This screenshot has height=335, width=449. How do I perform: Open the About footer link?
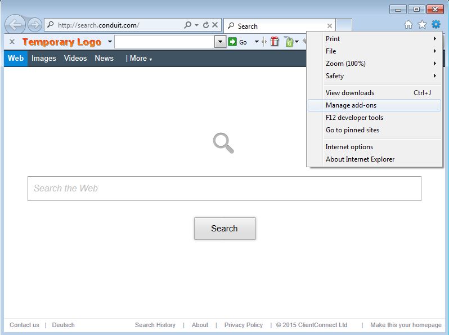coord(200,325)
